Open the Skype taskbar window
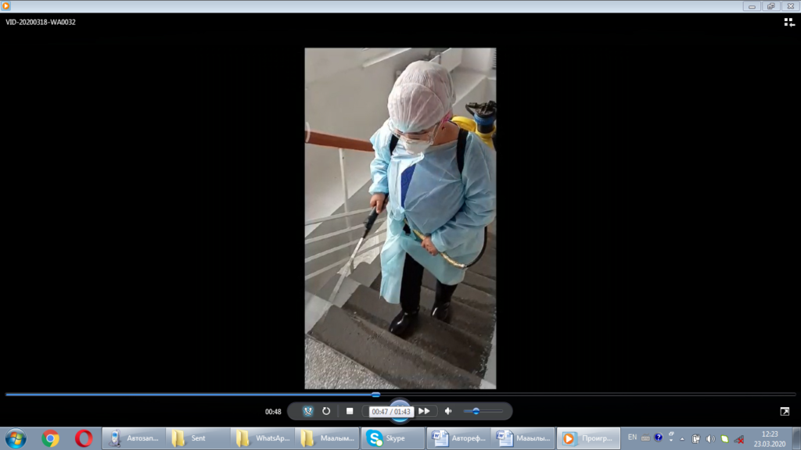 pyautogui.click(x=393, y=438)
